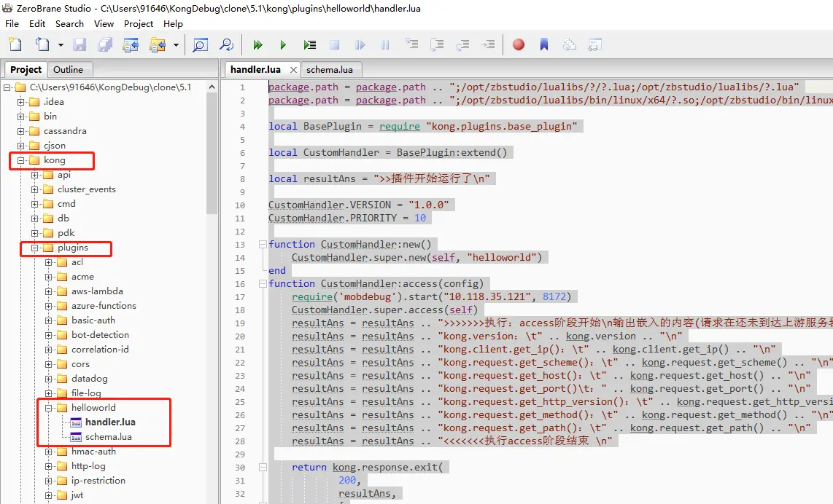Run the script with the green play icon

tap(282, 45)
